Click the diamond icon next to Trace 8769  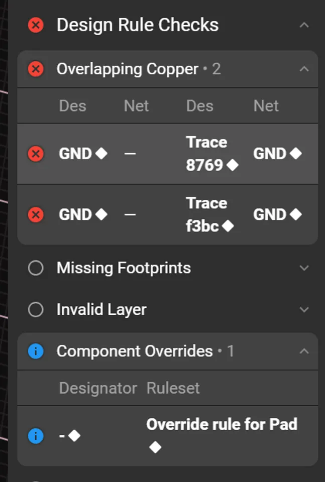coord(232,165)
